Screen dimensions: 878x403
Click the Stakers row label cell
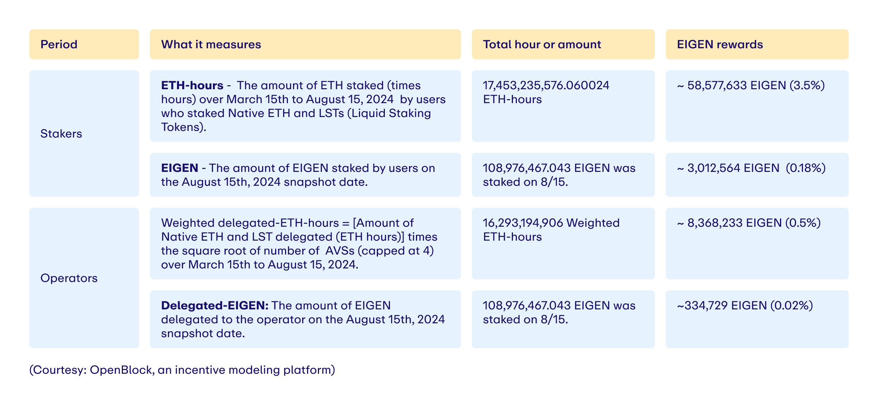[x=84, y=133]
